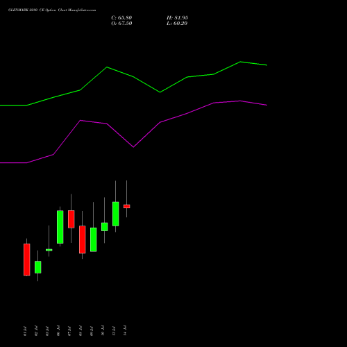The image size is (347, 347).
Task: Select the red candlestick for 01 Jul
Action: pos(27,260)
